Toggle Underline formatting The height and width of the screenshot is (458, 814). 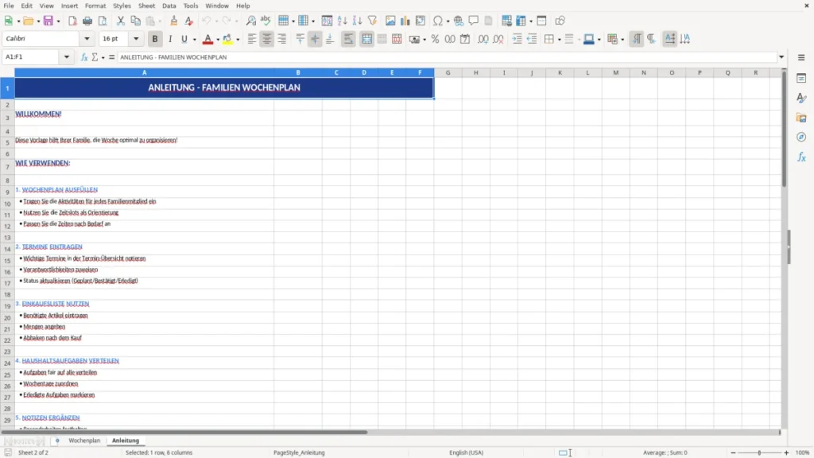[x=184, y=39]
